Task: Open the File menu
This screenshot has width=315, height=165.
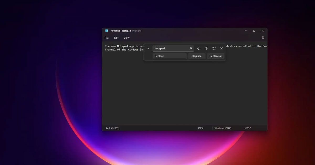Action: click(106, 38)
